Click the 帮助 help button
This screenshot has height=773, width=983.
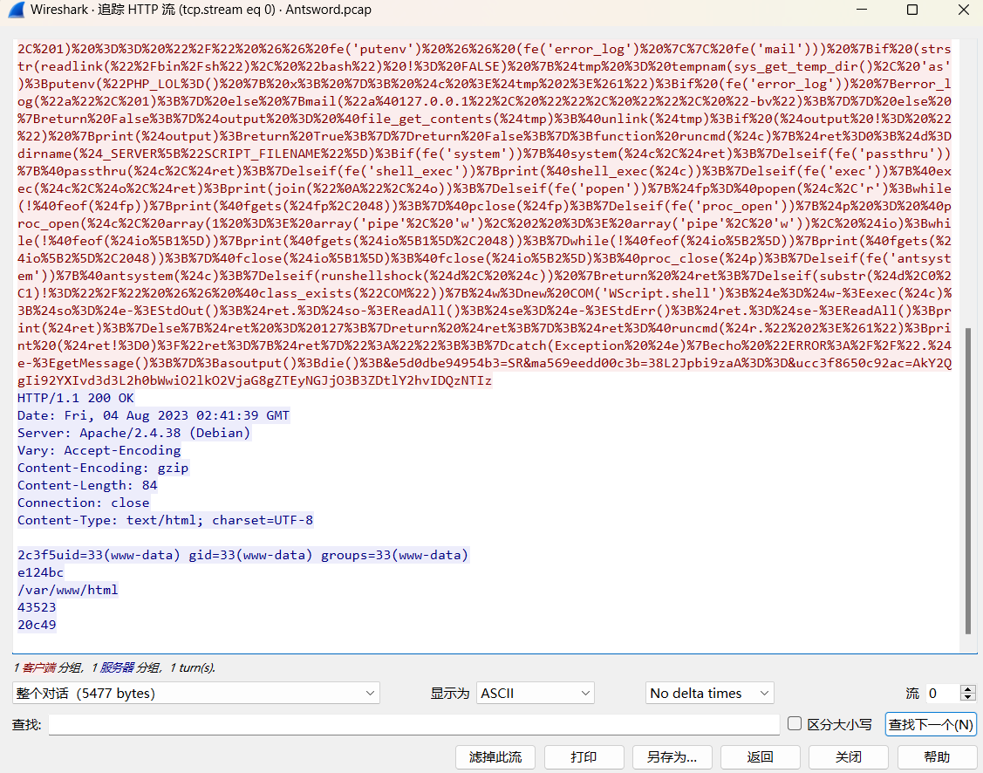(x=938, y=756)
